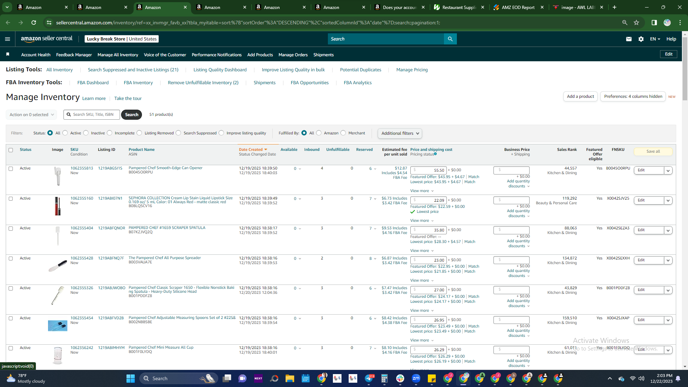Open the Windows Start menu
Image resolution: width=688 pixels, height=387 pixels.
pyautogui.click(x=130, y=378)
